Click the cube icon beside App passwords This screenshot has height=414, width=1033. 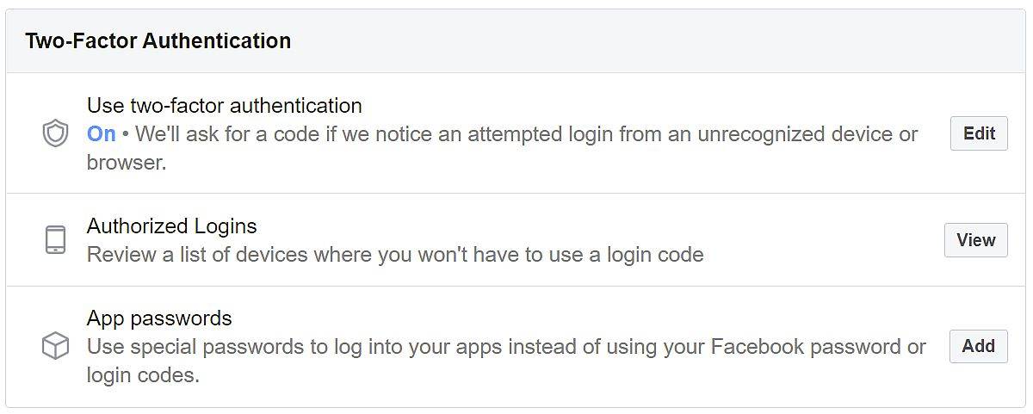pyautogui.click(x=55, y=346)
